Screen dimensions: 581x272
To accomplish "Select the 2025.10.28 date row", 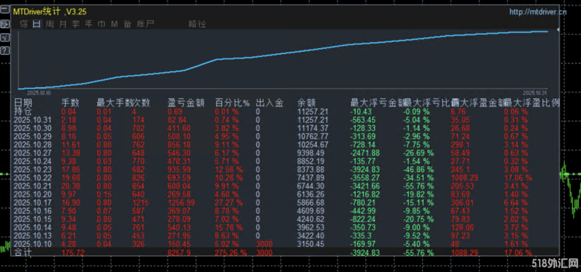I will [32, 144].
